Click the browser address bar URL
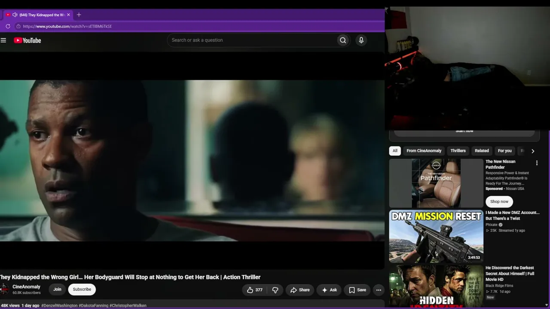The width and height of the screenshot is (550, 309). coord(67,27)
